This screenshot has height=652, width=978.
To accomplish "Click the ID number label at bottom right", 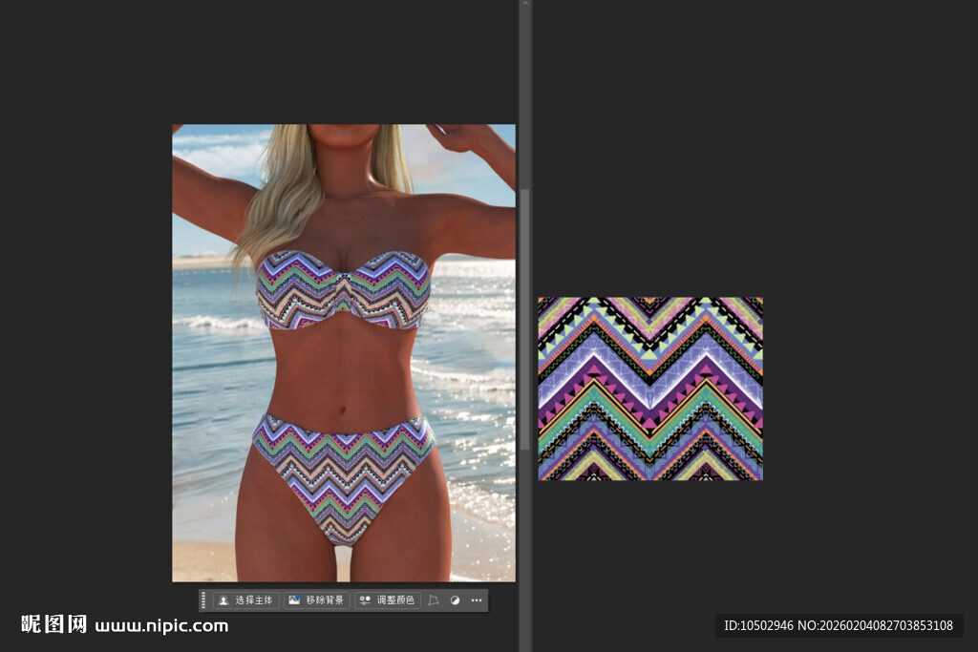I will pyautogui.click(x=839, y=626).
